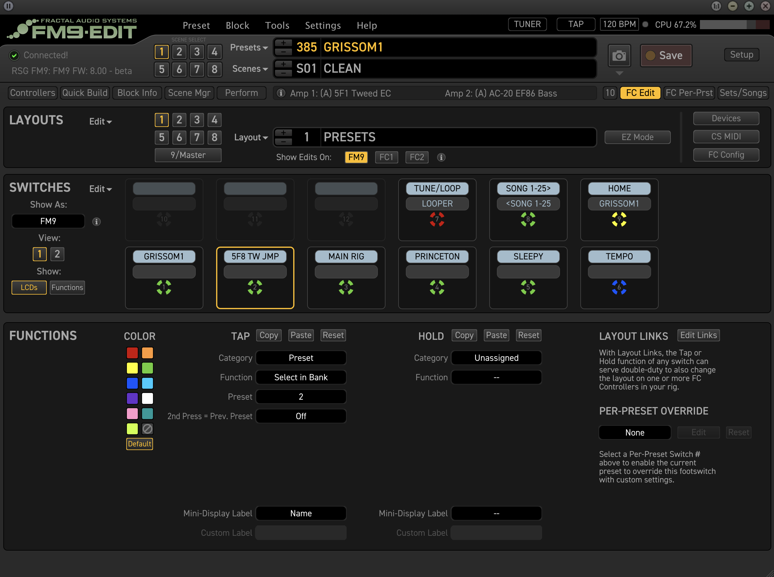Click the dimmed ring icon of switch 10
This screenshot has width=774, height=577.
click(x=164, y=219)
